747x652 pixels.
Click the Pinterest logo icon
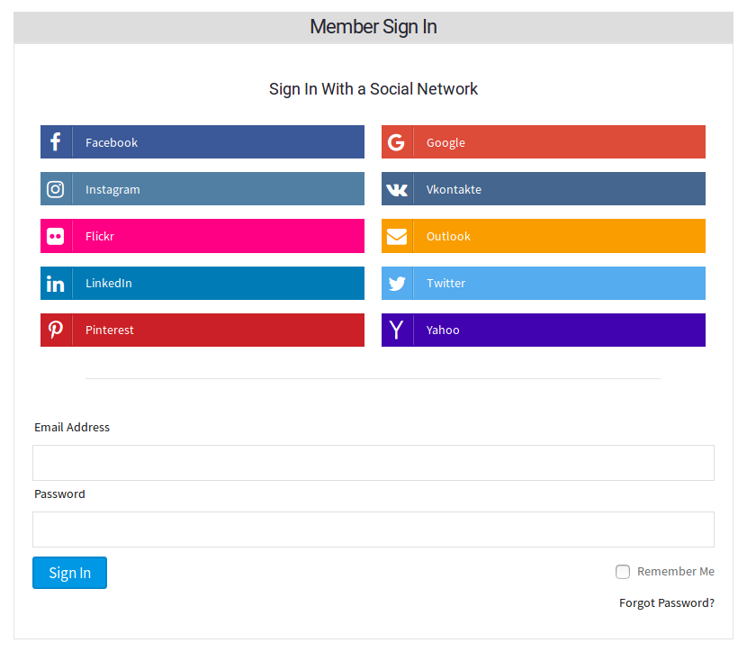56,330
